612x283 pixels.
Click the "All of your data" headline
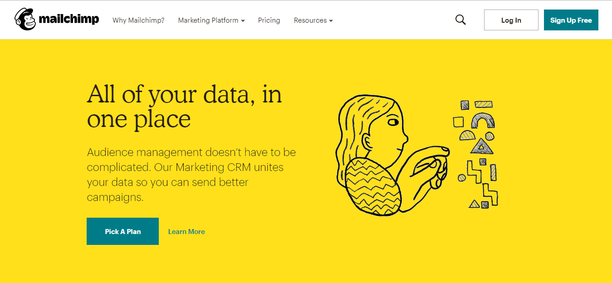click(x=184, y=107)
